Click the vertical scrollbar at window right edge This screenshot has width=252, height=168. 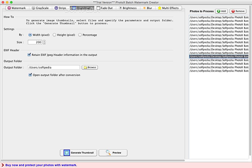(250, 80)
